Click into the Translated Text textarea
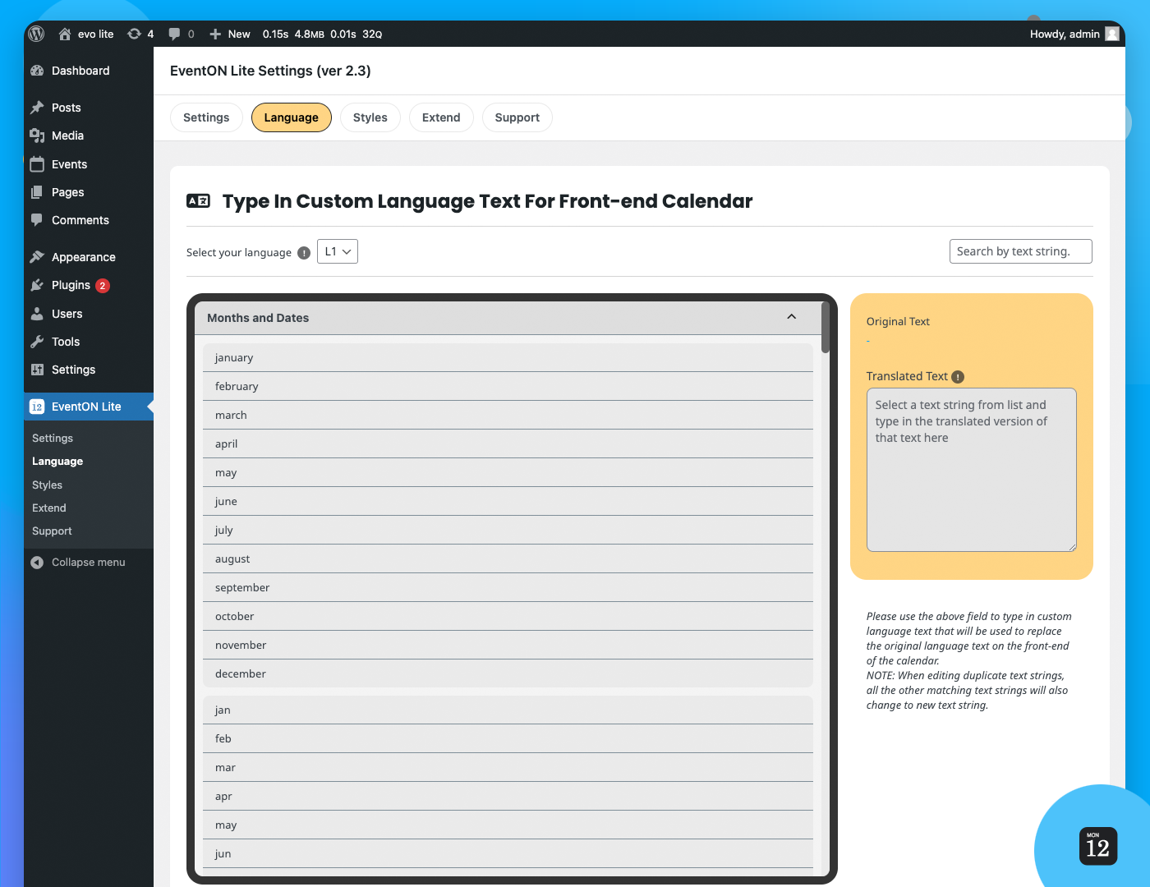The height and width of the screenshot is (887, 1150). [x=972, y=470]
